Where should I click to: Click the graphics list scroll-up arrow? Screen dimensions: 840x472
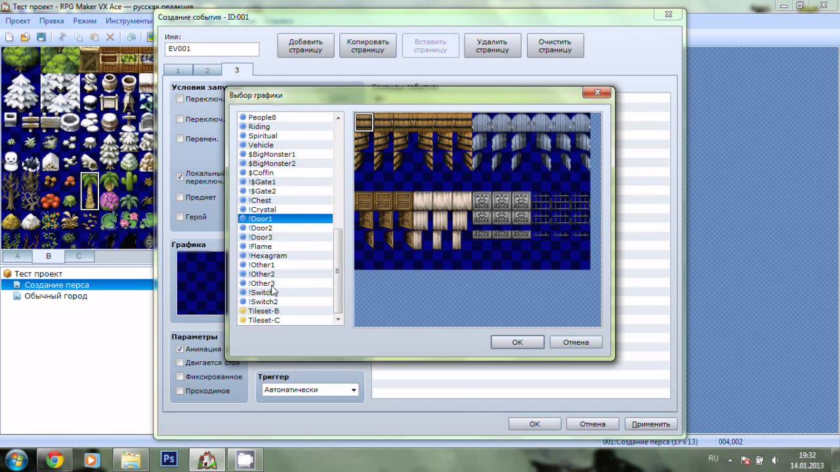339,118
